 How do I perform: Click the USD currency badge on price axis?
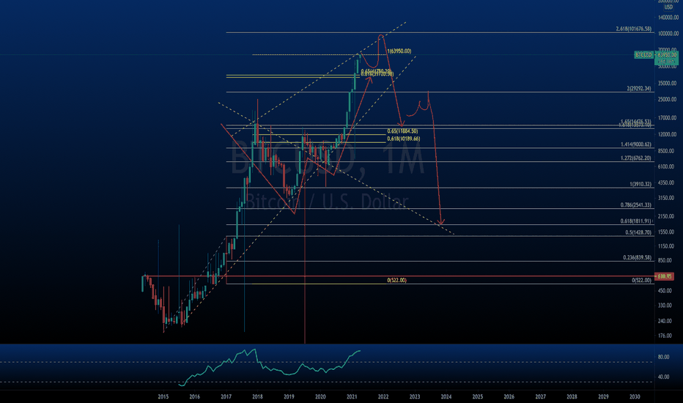pyautogui.click(x=668, y=7)
